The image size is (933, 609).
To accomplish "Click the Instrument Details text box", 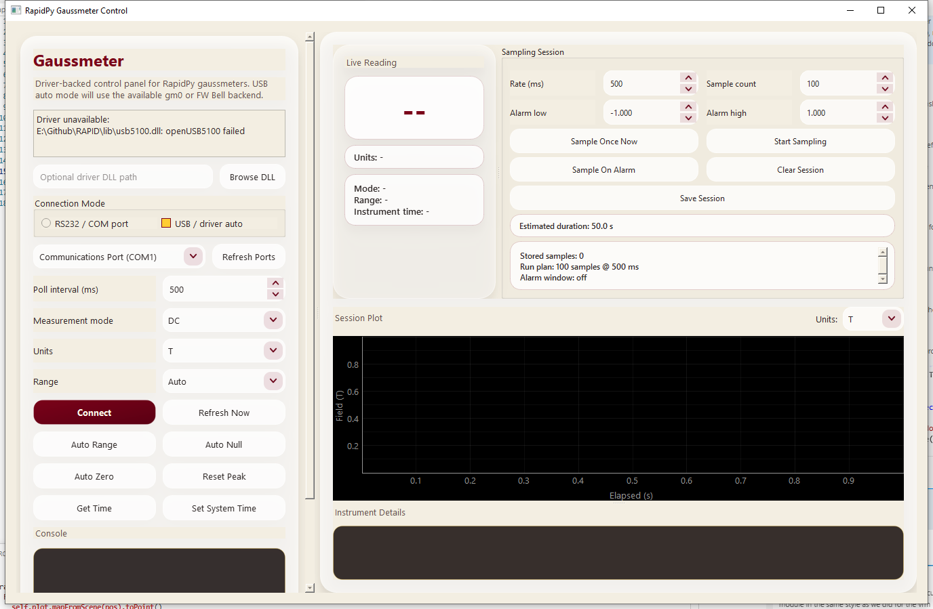I will [x=618, y=553].
